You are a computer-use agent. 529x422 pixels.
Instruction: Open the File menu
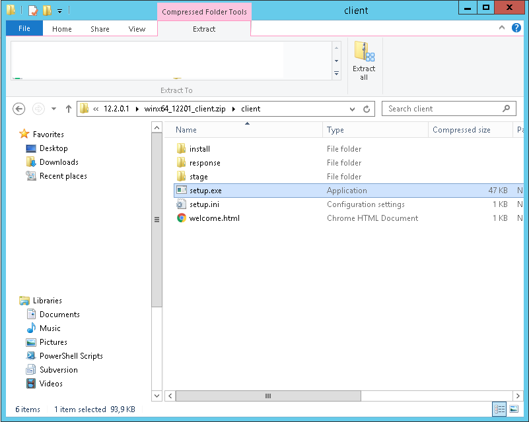[24, 29]
